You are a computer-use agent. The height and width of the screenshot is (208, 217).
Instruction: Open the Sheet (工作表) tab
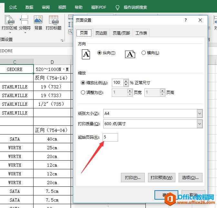pos(141,33)
